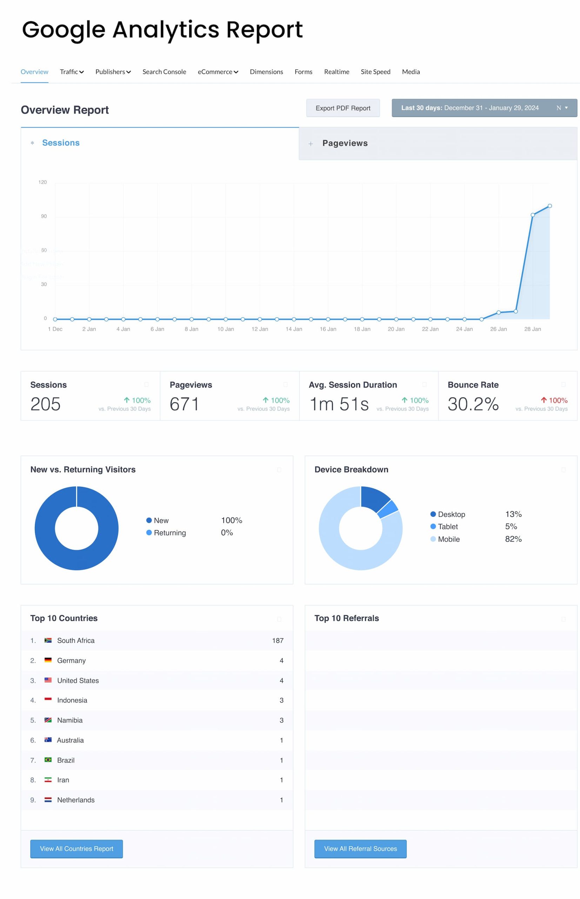This screenshot has height=899, width=580.
Task: Expand the Traffic dropdown menu
Action: click(72, 72)
